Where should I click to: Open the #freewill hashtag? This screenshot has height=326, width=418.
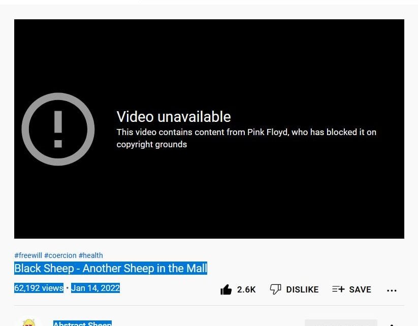pos(28,255)
